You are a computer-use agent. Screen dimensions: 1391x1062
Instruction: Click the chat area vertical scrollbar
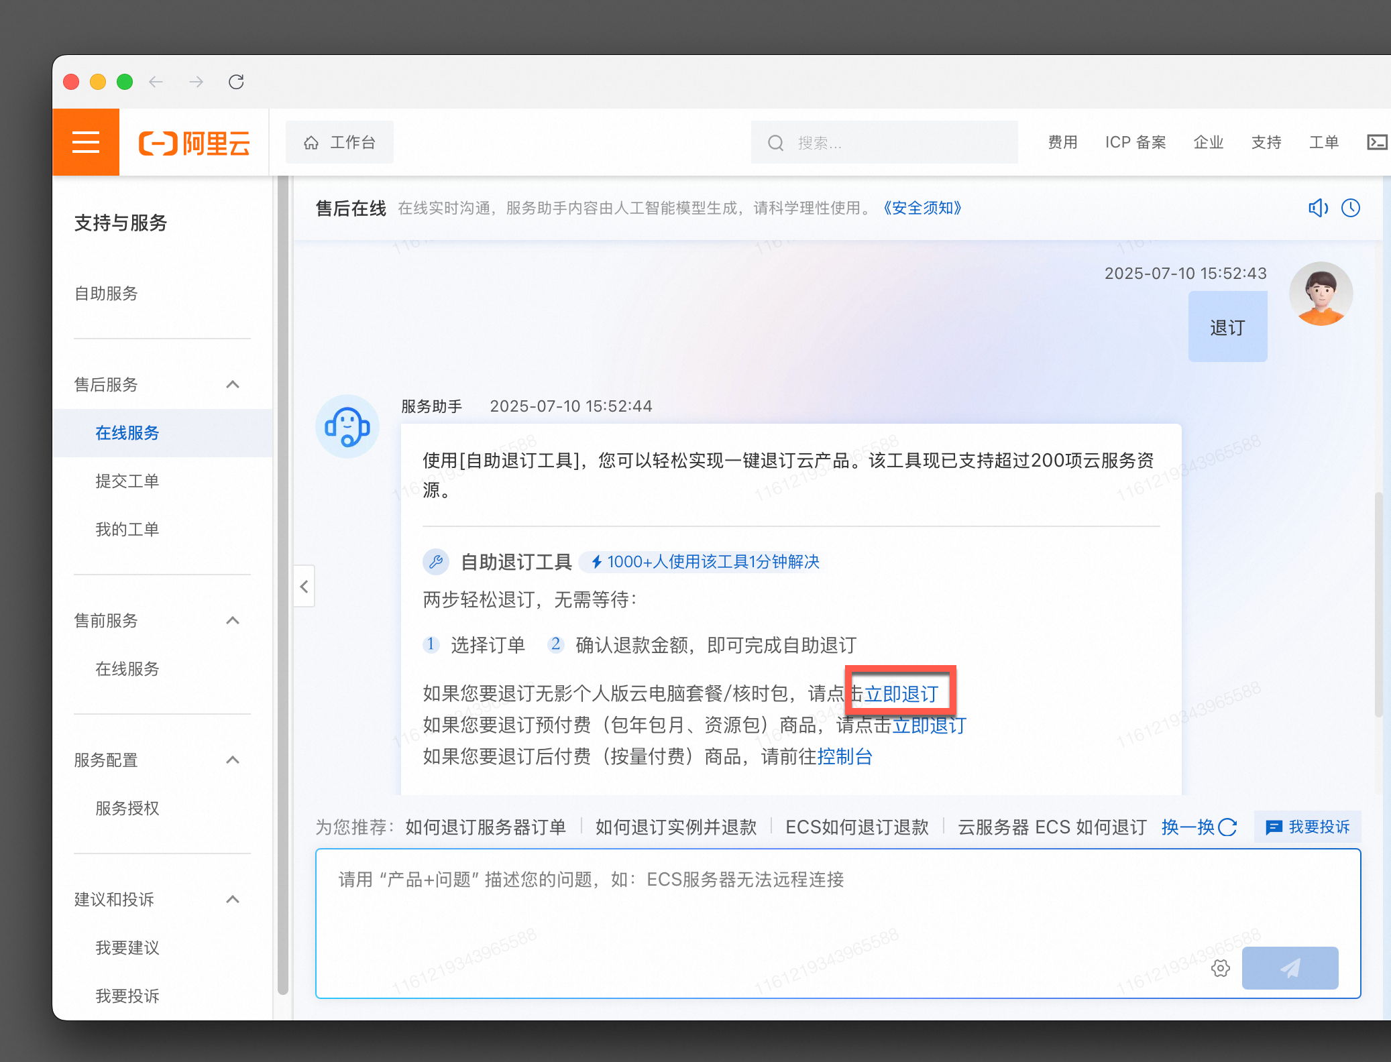coord(1378,605)
